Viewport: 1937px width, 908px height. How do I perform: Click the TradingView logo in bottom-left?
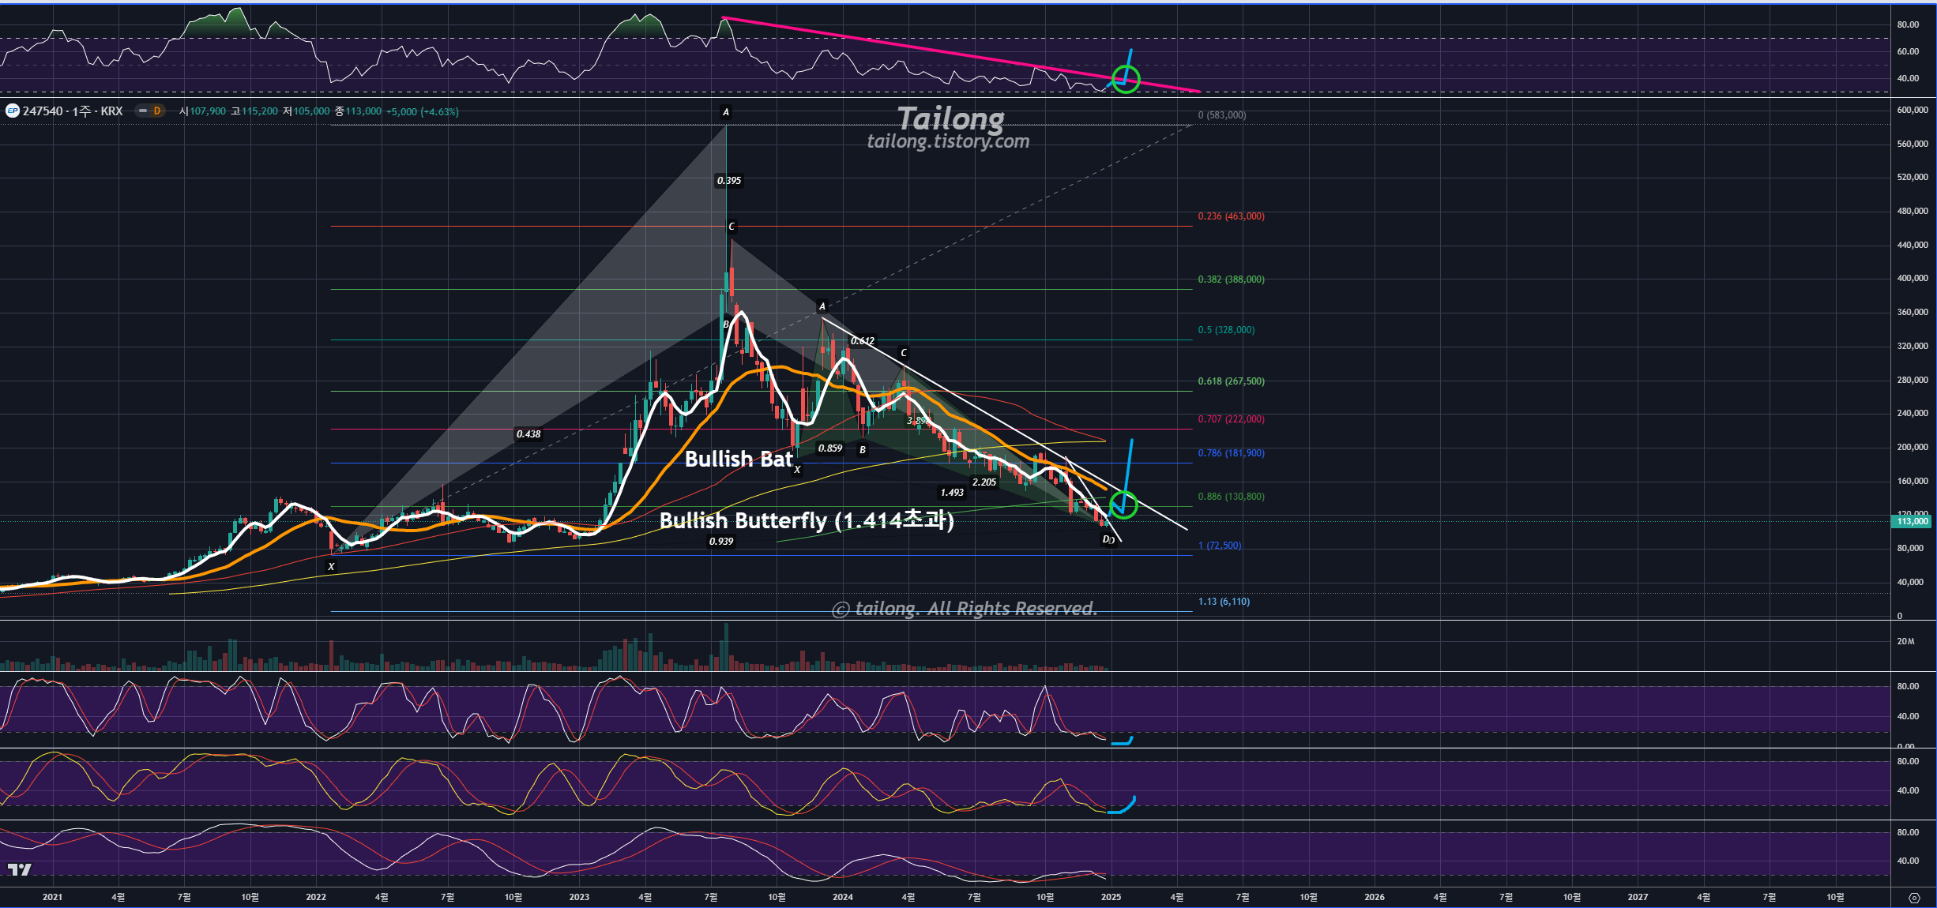coord(20,869)
